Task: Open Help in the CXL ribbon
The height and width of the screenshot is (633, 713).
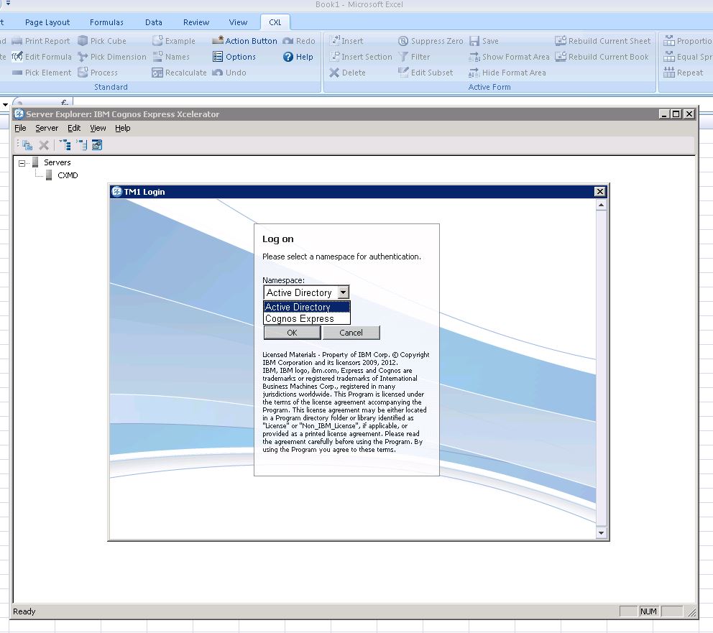Action: click(298, 57)
